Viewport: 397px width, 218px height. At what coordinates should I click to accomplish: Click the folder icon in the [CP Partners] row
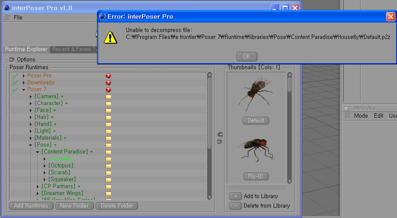(108, 186)
